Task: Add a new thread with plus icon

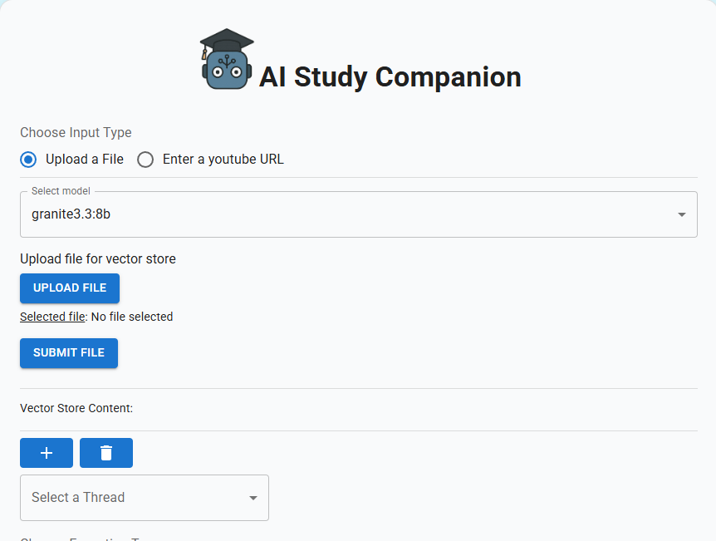Action: [x=47, y=453]
